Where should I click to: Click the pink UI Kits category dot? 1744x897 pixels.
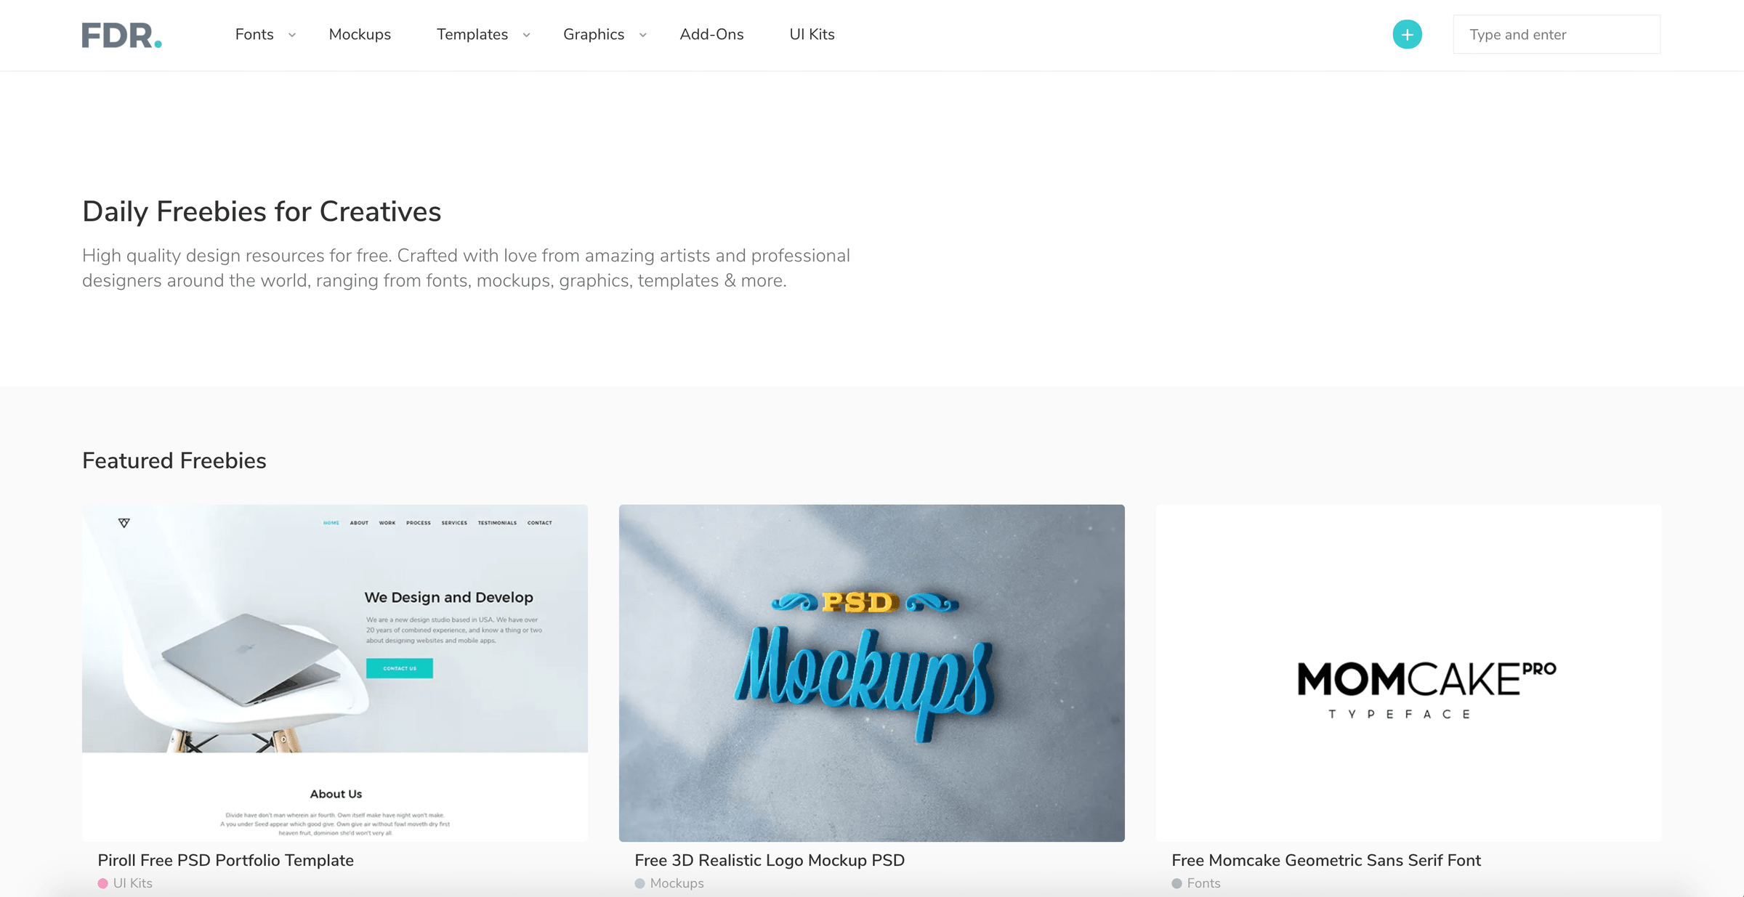pos(102,883)
